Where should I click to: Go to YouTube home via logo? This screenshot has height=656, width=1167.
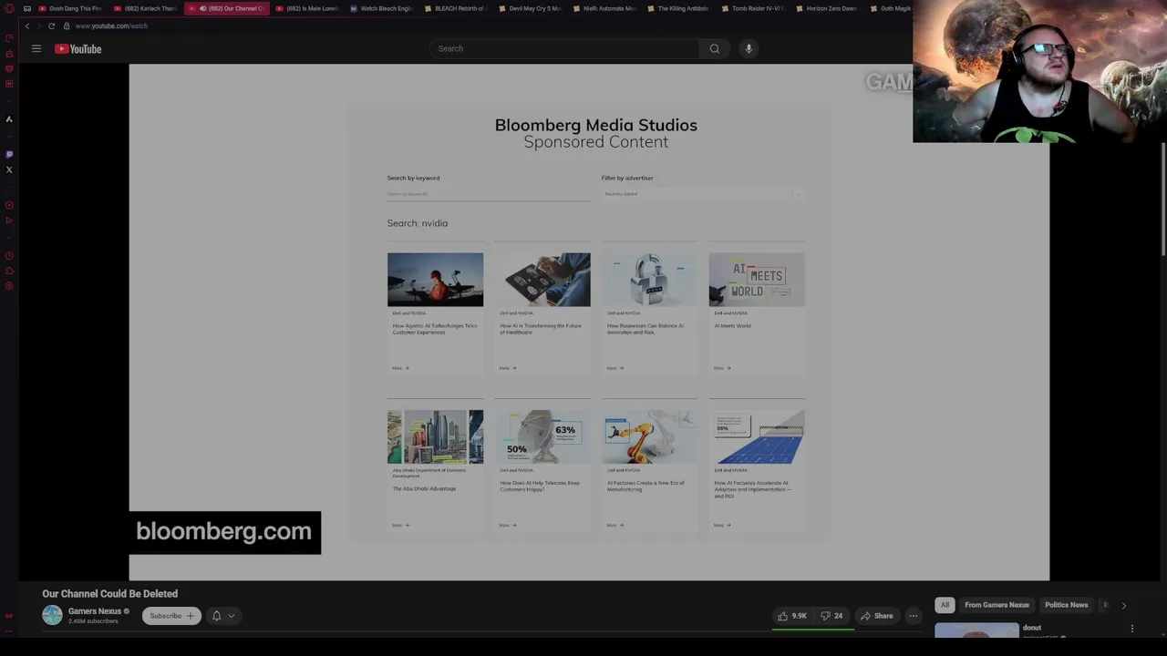(x=77, y=48)
